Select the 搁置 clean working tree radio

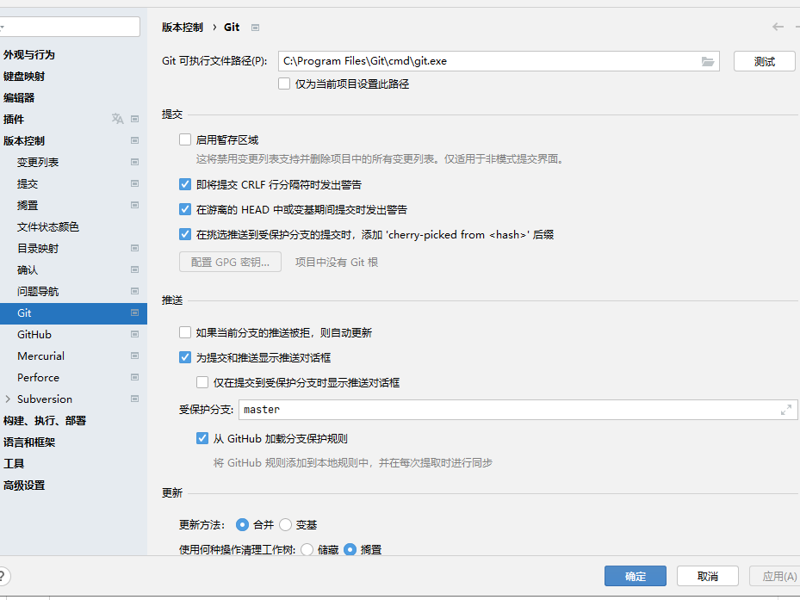350,549
